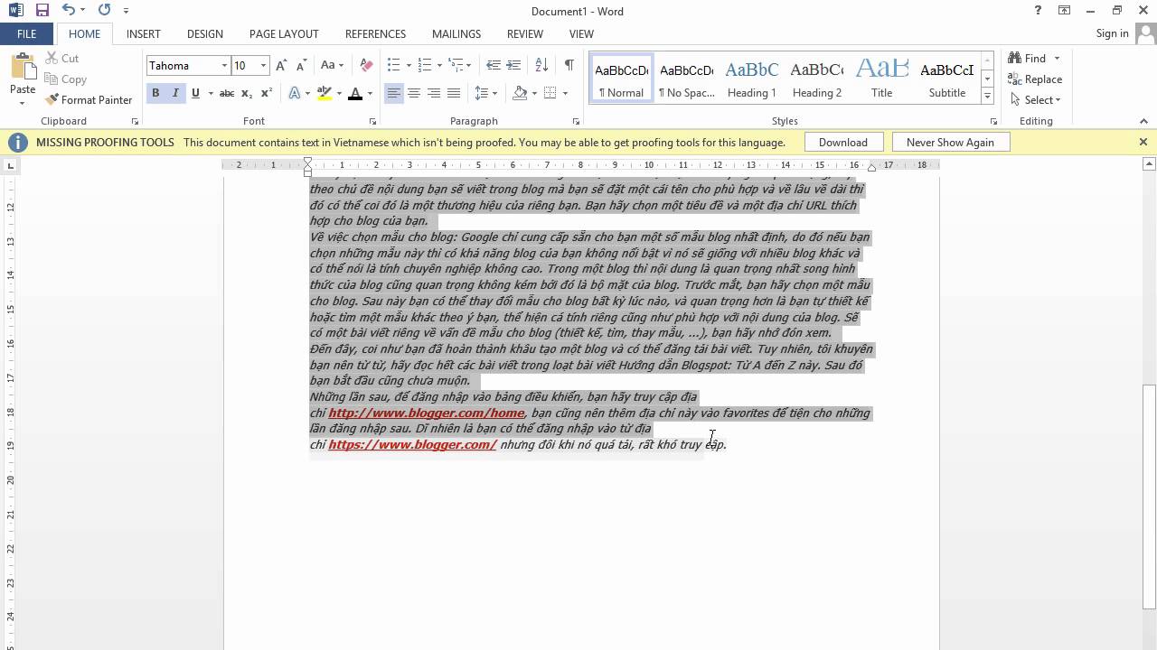
Task: Click Sign in link
Action: coord(1112,33)
